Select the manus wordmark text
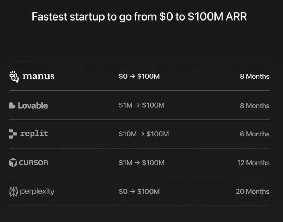Viewport: 283px width, 222px height. (x=38, y=76)
